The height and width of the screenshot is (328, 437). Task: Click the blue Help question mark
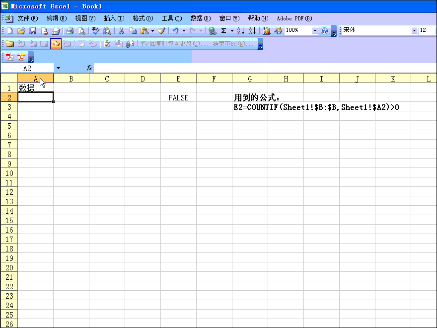click(324, 31)
